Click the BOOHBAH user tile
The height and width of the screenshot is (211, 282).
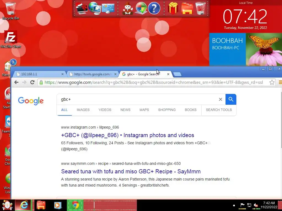pyautogui.click(x=227, y=49)
